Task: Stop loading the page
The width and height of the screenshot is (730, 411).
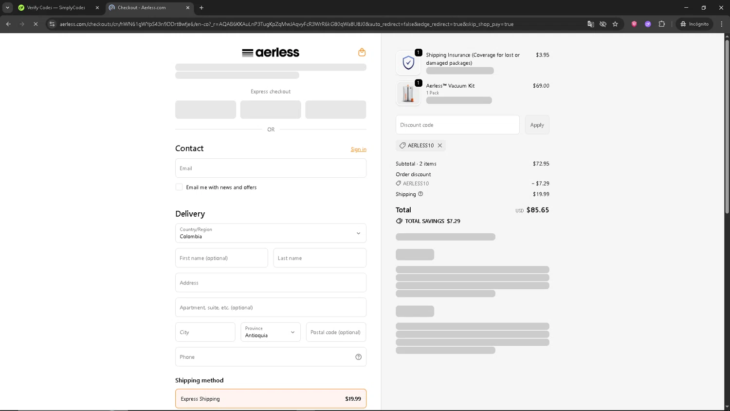Action: point(36,24)
